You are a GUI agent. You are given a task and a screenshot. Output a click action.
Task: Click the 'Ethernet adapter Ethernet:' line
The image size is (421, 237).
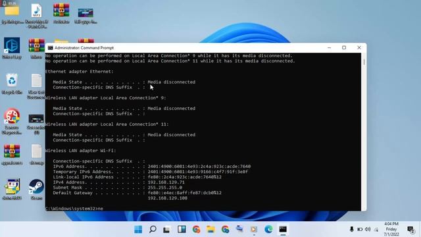79,72
